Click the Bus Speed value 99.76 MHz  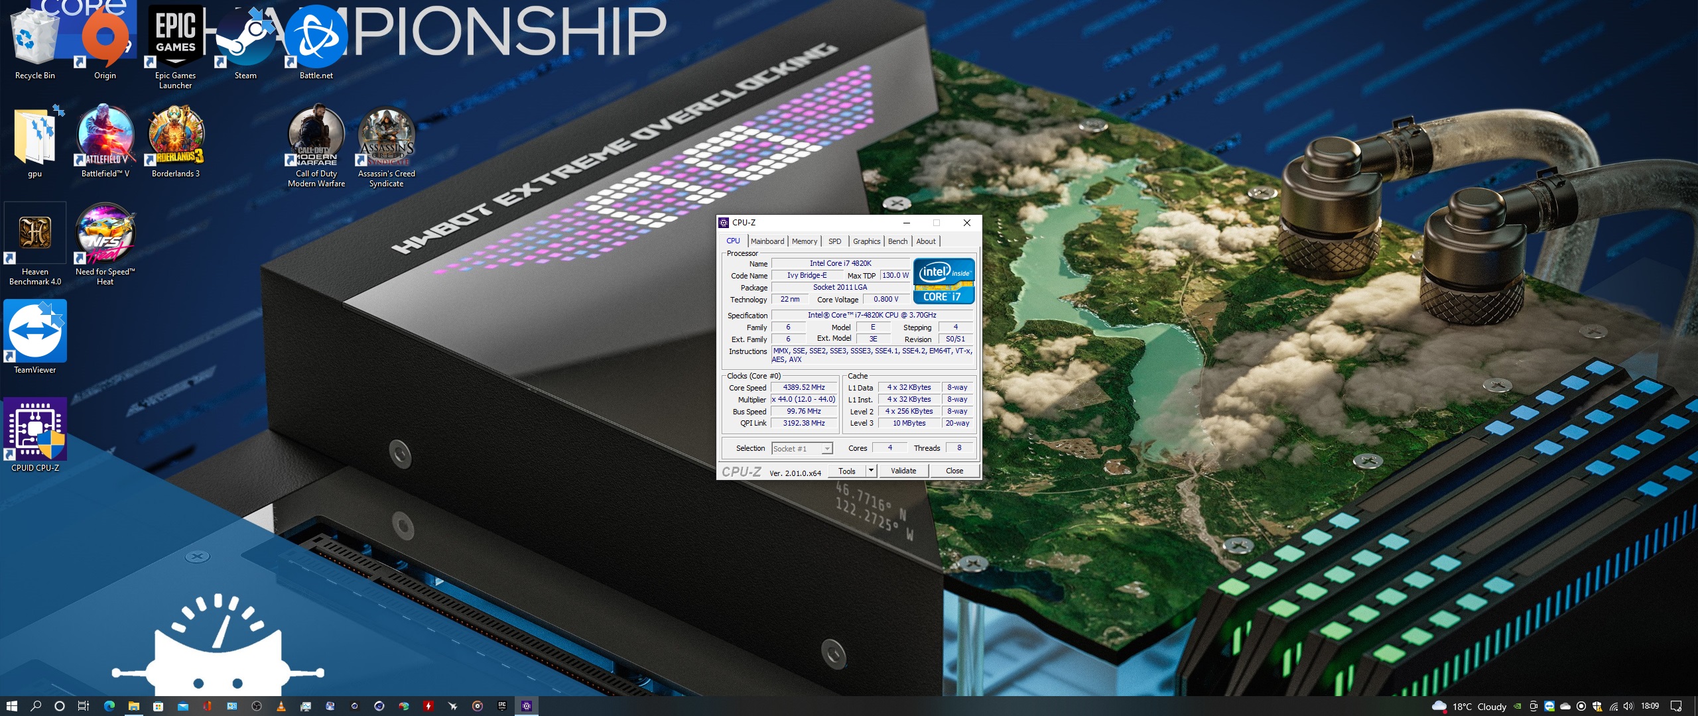click(x=804, y=411)
